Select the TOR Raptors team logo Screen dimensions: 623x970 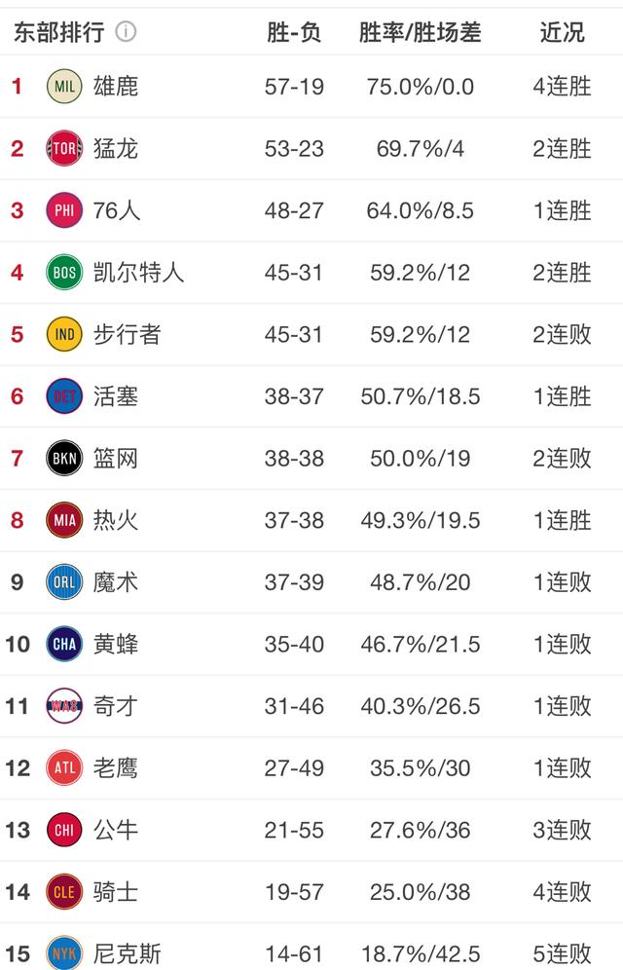64,148
